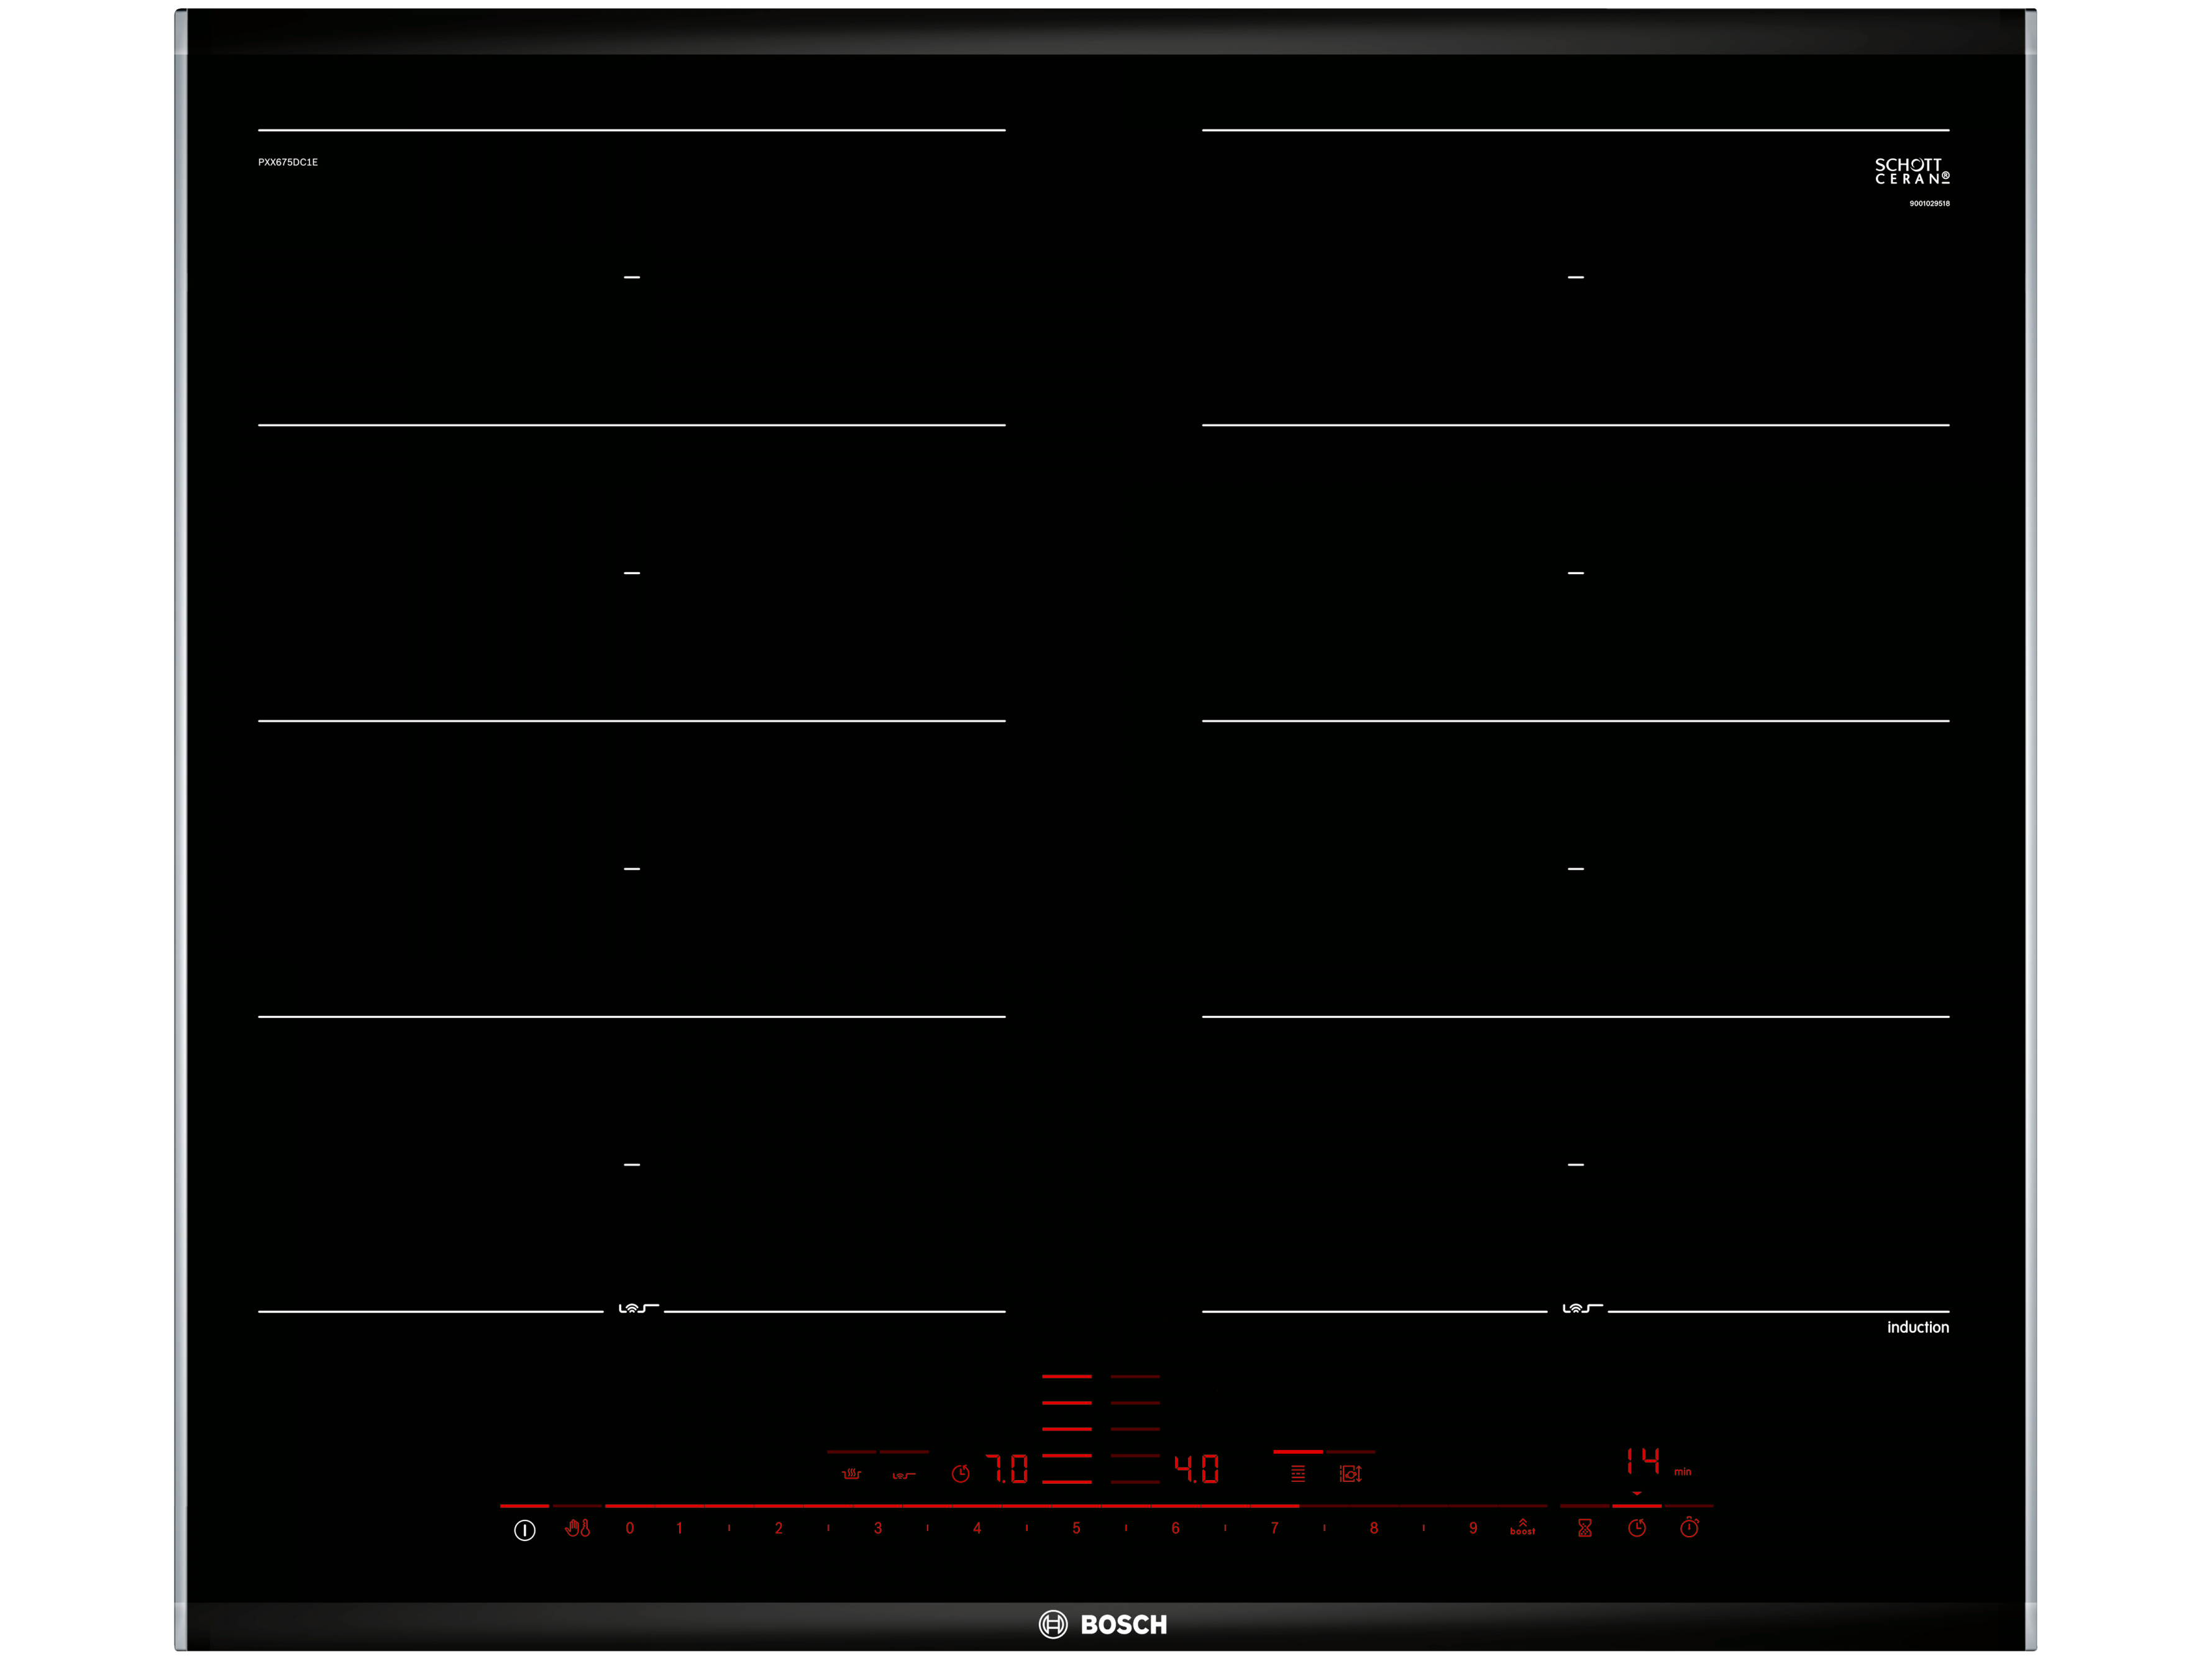Tap power level 2 on touch slider
The width and height of the screenshot is (2212, 1659).
[x=778, y=1528]
